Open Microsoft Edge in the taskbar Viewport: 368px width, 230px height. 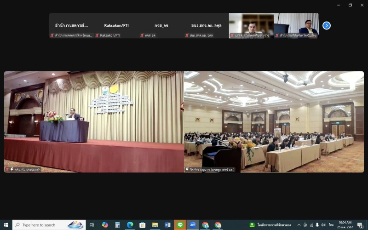(130, 225)
